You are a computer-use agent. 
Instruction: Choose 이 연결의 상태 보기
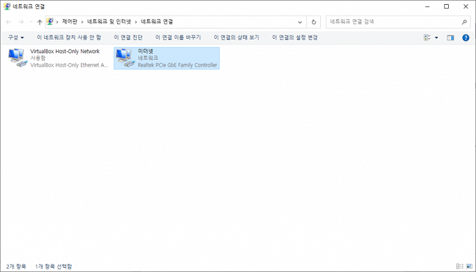(x=236, y=37)
